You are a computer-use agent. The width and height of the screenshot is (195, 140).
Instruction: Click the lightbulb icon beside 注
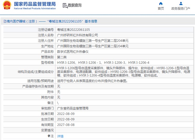coord(49,136)
